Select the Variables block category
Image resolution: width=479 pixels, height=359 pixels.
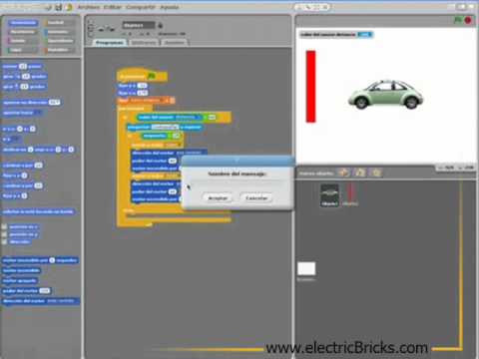[x=59, y=50]
